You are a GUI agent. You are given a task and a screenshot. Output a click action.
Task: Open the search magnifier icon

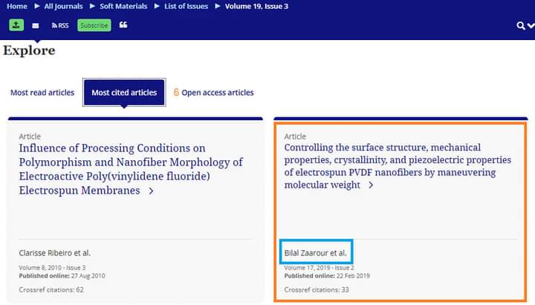520,25
